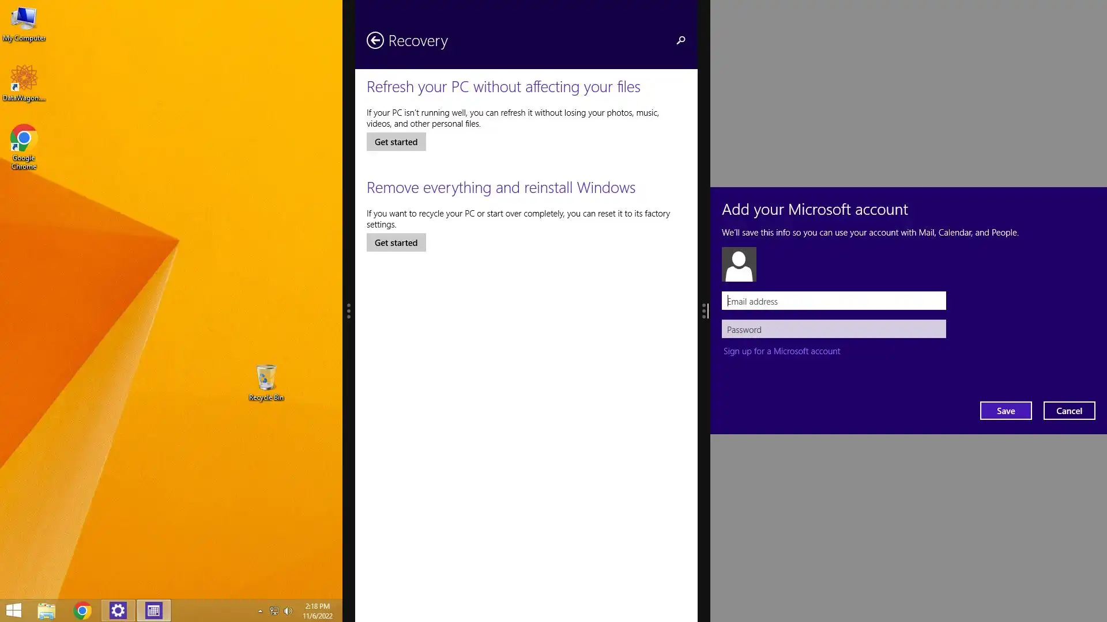The image size is (1107, 622).
Task: Open Chrome from the taskbar
Action: 82,610
